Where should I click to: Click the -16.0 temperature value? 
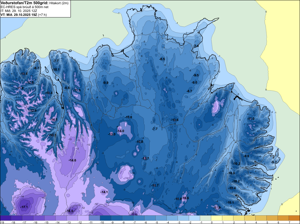70,211
